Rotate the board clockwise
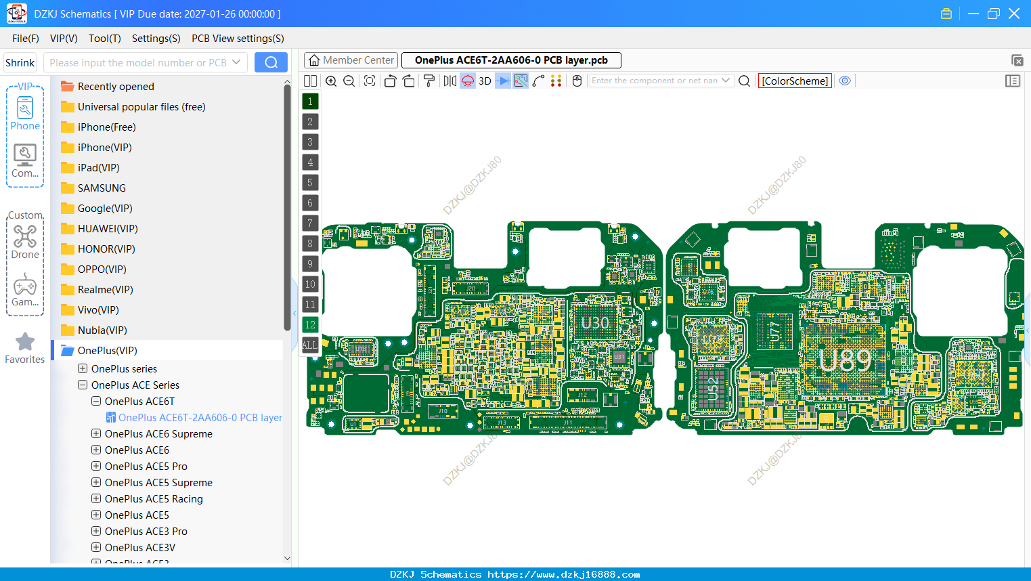The width and height of the screenshot is (1031, 581). coord(408,81)
